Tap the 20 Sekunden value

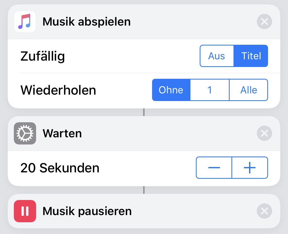point(60,168)
